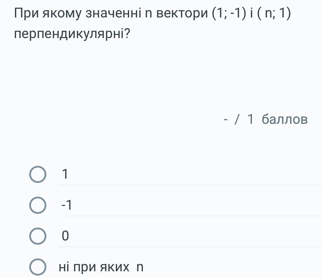Click the answer label text "1"

(65, 174)
